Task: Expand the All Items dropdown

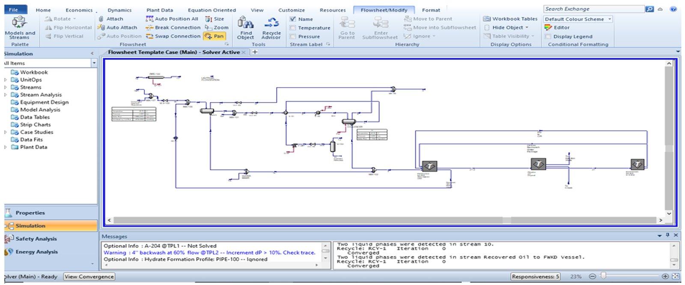Action: (x=94, y=63)
